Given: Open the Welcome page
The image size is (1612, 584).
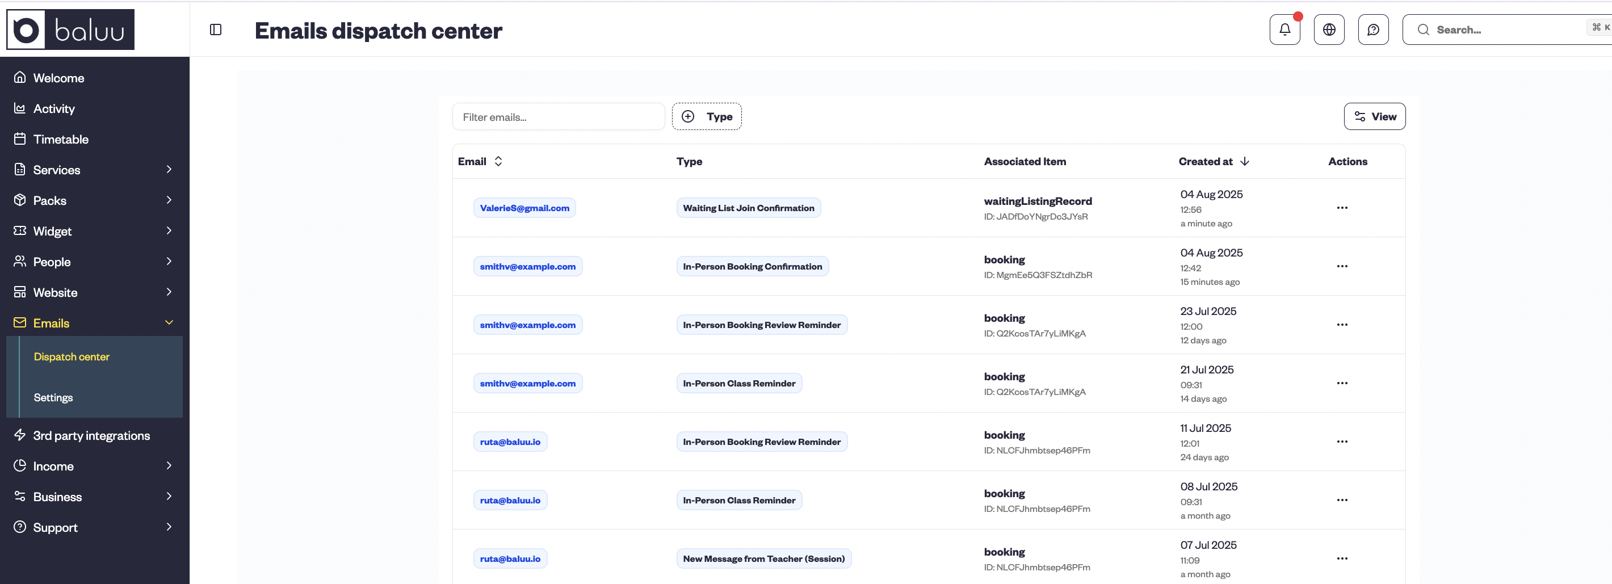Looking at the screenshot, I should click(x=59, y=78).
